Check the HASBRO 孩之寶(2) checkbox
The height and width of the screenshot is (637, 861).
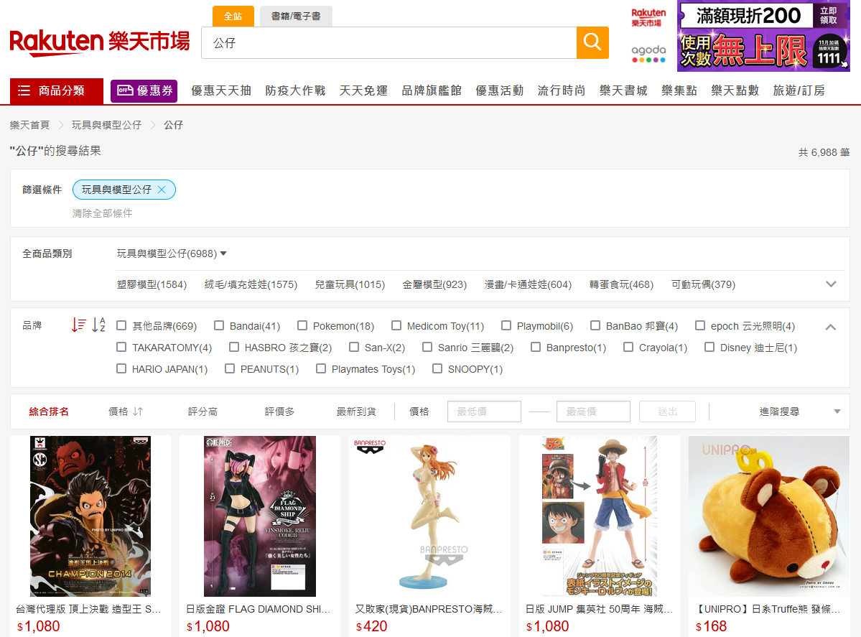[x=234, y=347]
